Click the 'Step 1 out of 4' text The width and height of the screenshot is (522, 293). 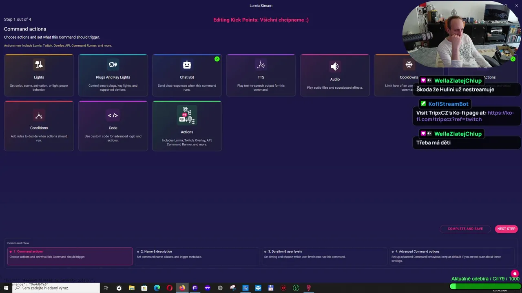tap(18, 20)
